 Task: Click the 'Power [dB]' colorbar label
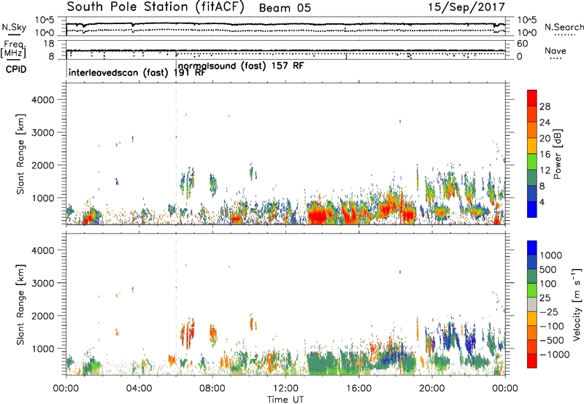click(x=558, y=154)
